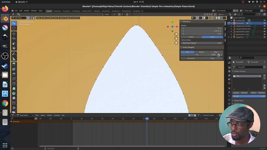The width and height of the screenshot is (267, 150).
Task: Show All vertex weights filter
Action: 187,52
